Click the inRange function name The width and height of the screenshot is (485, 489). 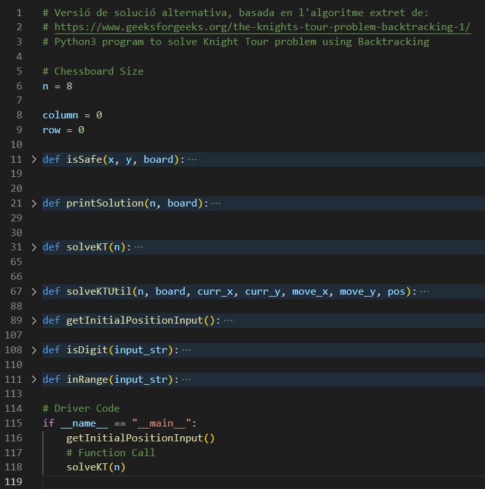point(87,380)
